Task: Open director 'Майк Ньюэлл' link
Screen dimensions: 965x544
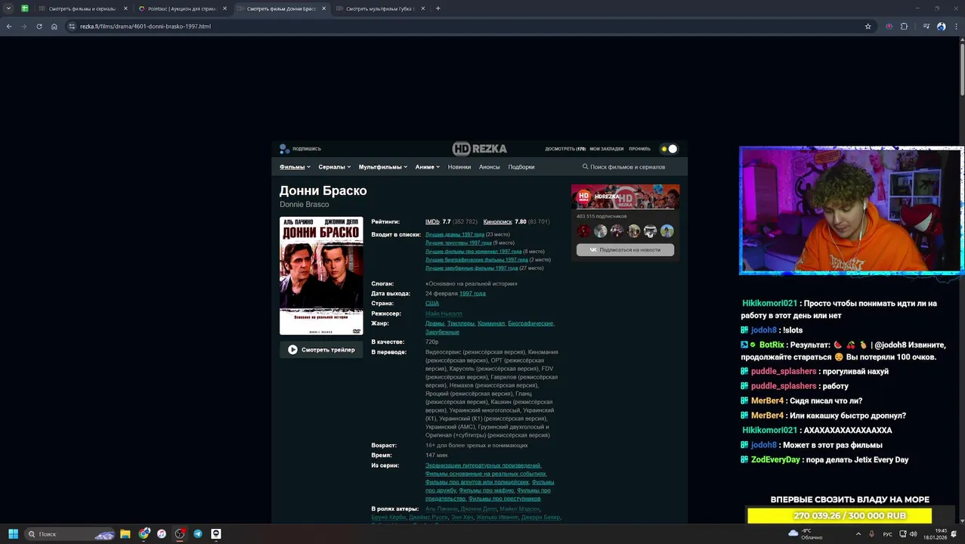Action: pyautogui.click(x=444, y=314)
